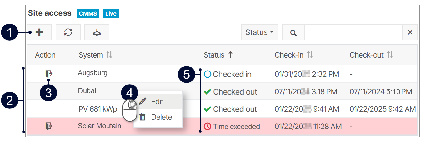Click the check-out icon for Solar Moutain
Image resolution: width=439 pixels, height=143 pixels.
tap(49, 126)
